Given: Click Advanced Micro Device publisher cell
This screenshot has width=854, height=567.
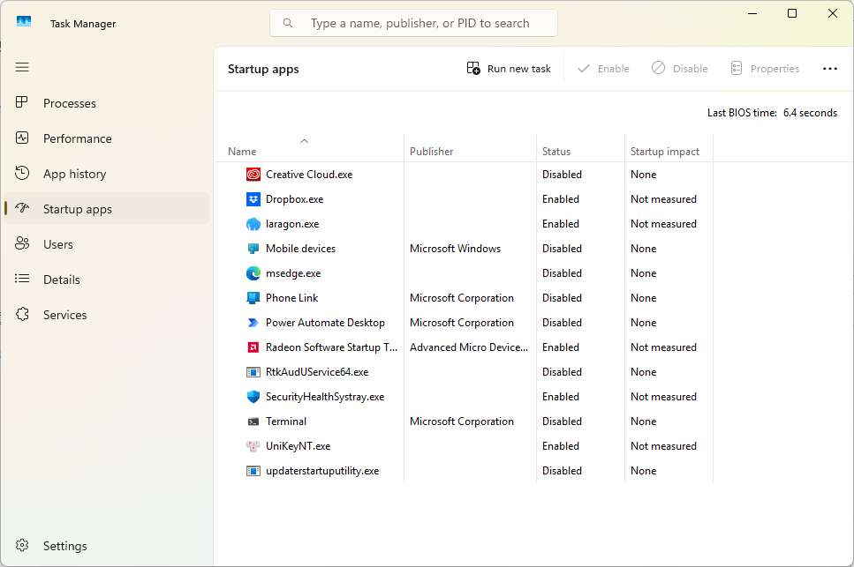Looking at the screenshot, I should pyautogui.click(x=469, y=347).
